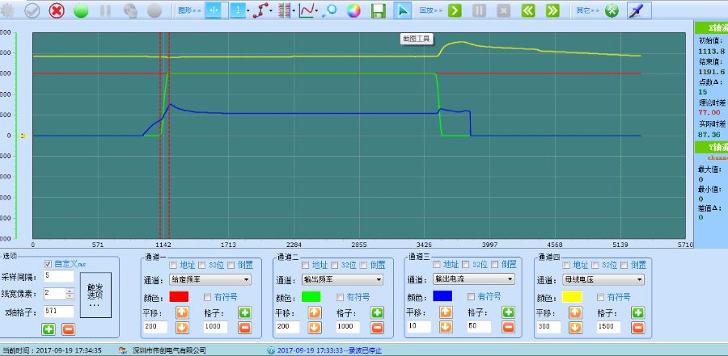Click the 采样间隔 input field
The height and width of the screenshot is (356, 728).
[x=59, y=276]
